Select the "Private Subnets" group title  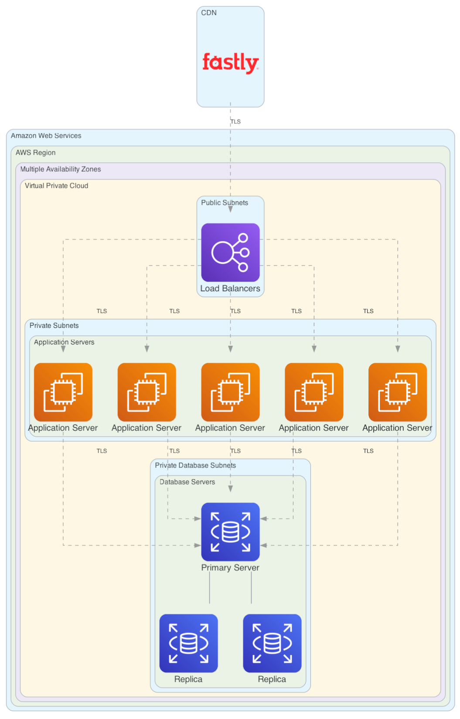[54, 326]
